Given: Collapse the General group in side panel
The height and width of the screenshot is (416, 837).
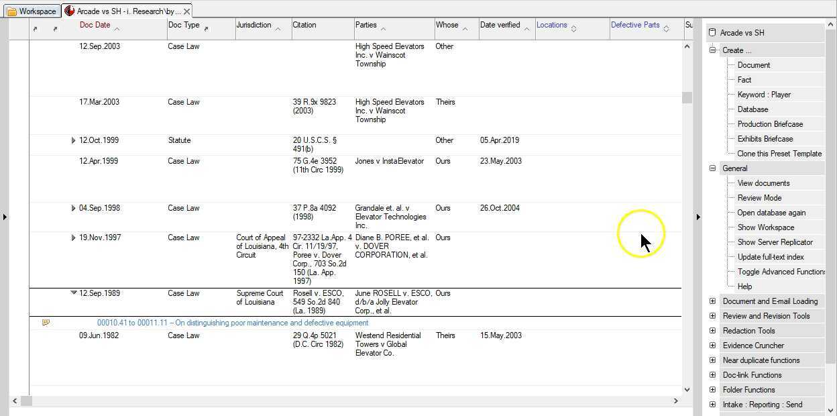Looking at the screenshot, I should pyautogui.click(x=712, y=168).
